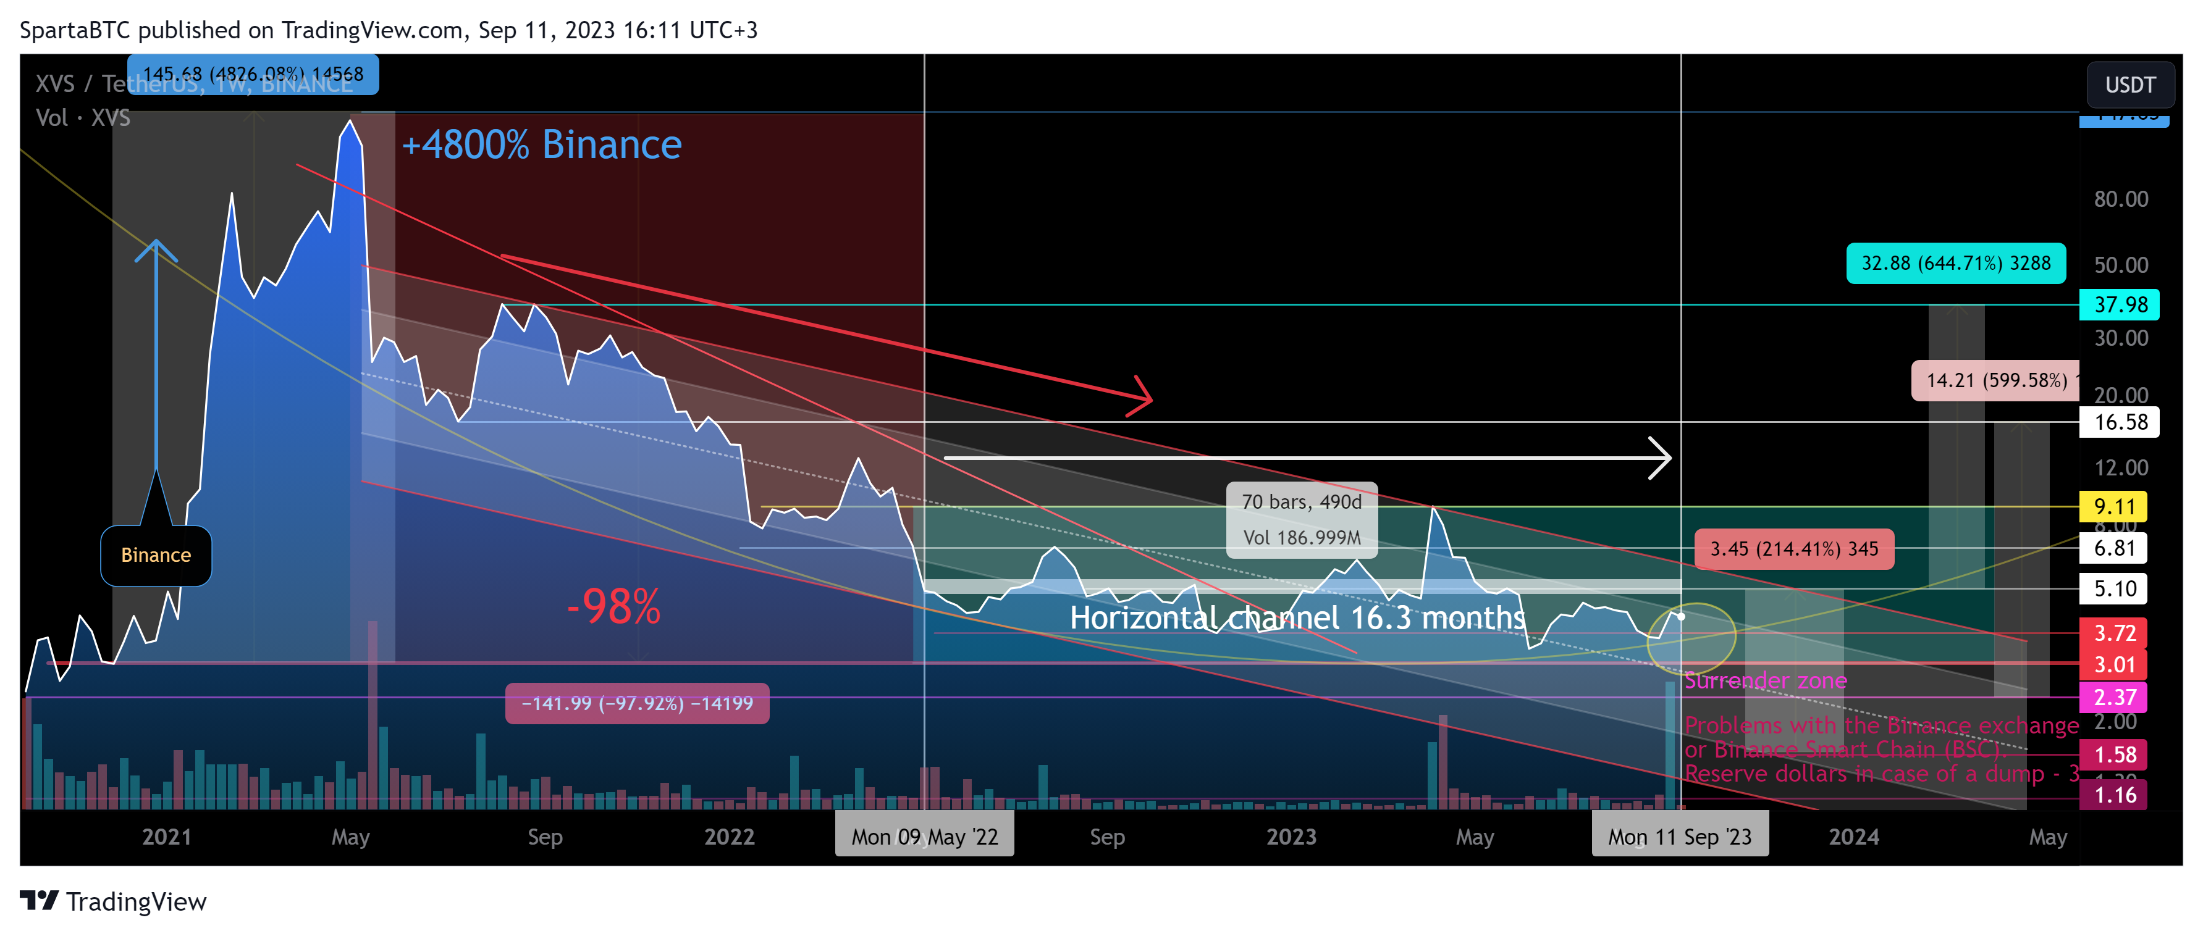2203x936 pixels.
Task: Click the '-141.99 (-97.92%) -14199' measurement label
Action: click(x=637, y=703)
